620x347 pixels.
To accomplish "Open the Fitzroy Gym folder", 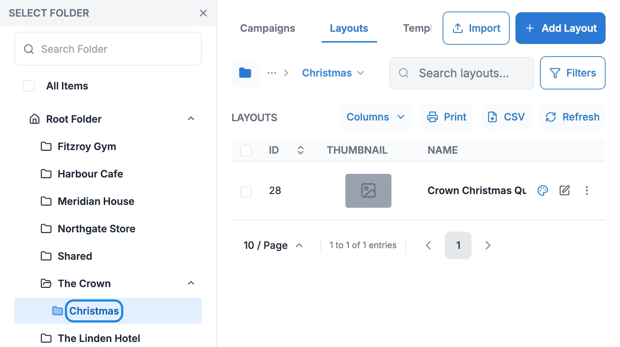I will (x=87, y=146).
